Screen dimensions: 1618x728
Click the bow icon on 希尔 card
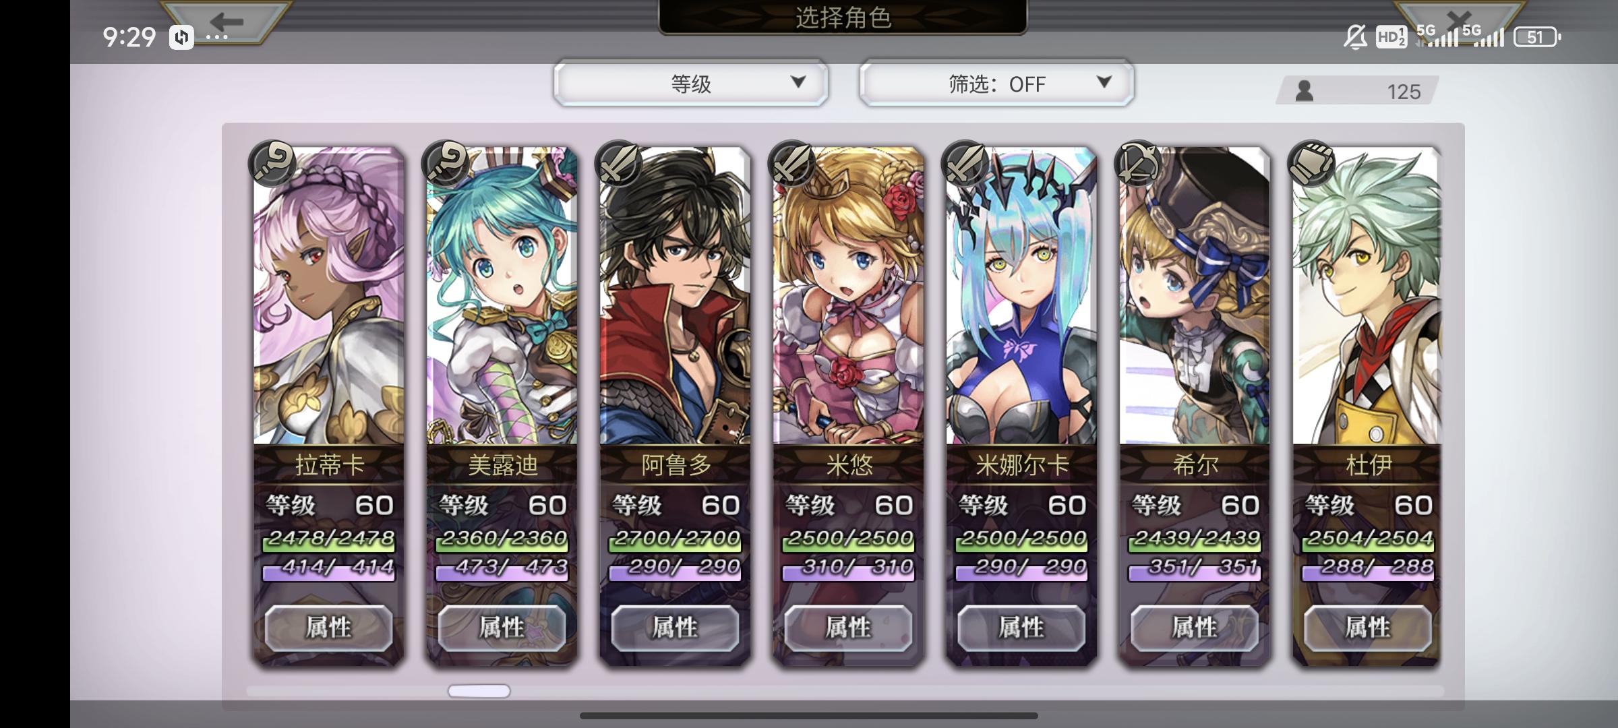[x=1139, y=163]
